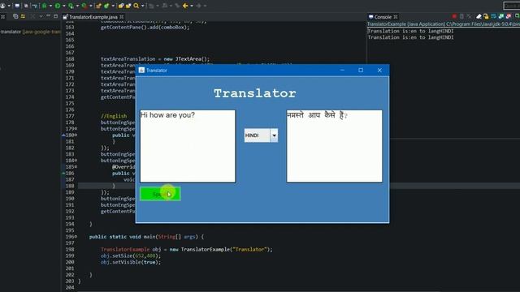Collapse the code fold at line 179
This screenshot has width=520, height=292.
[76, 129]
